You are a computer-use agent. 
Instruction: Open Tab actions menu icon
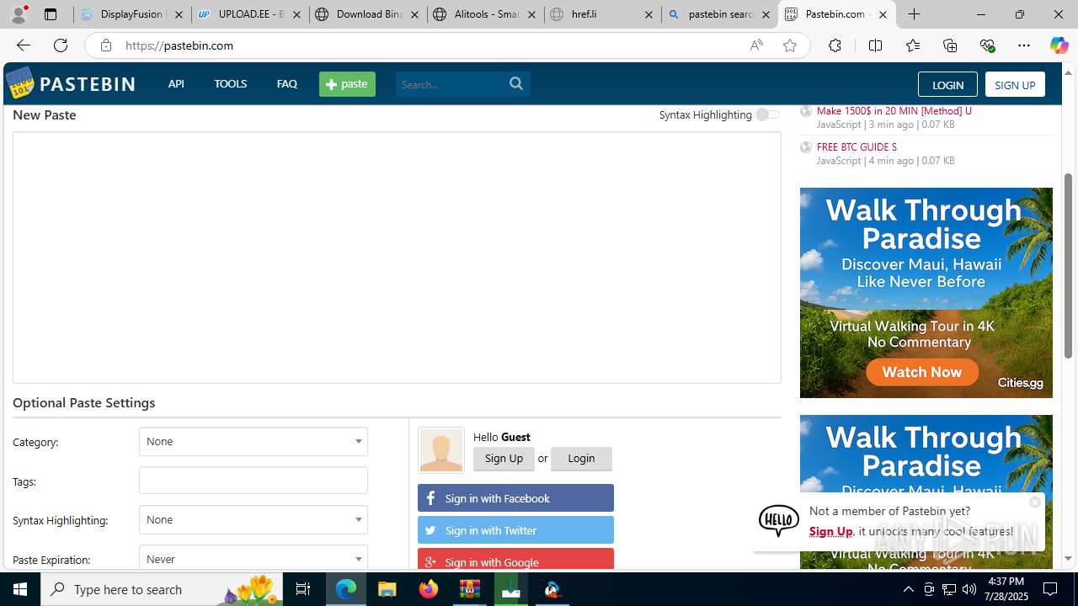click(51, 14)
